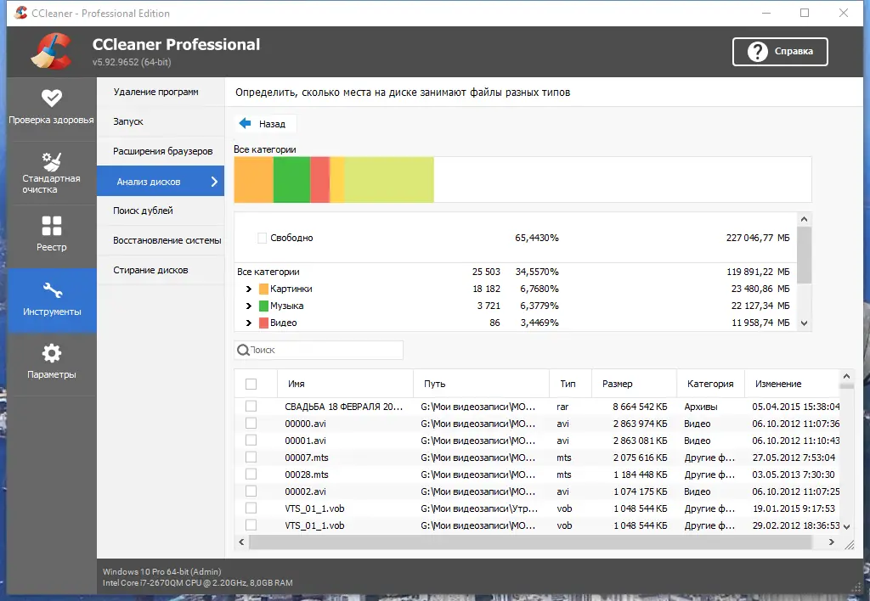Click the question mark Help icon
Image resolution: width=870 pixels, height=601 pixels.
coord(757,52)
